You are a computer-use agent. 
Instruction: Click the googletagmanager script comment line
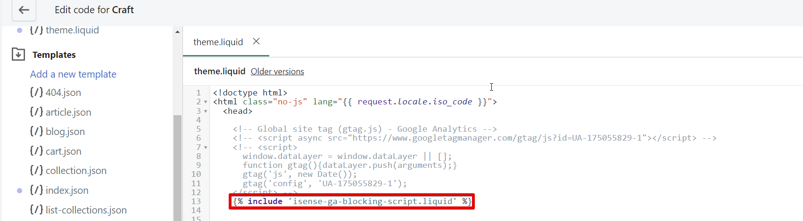[x=474, y=138]
